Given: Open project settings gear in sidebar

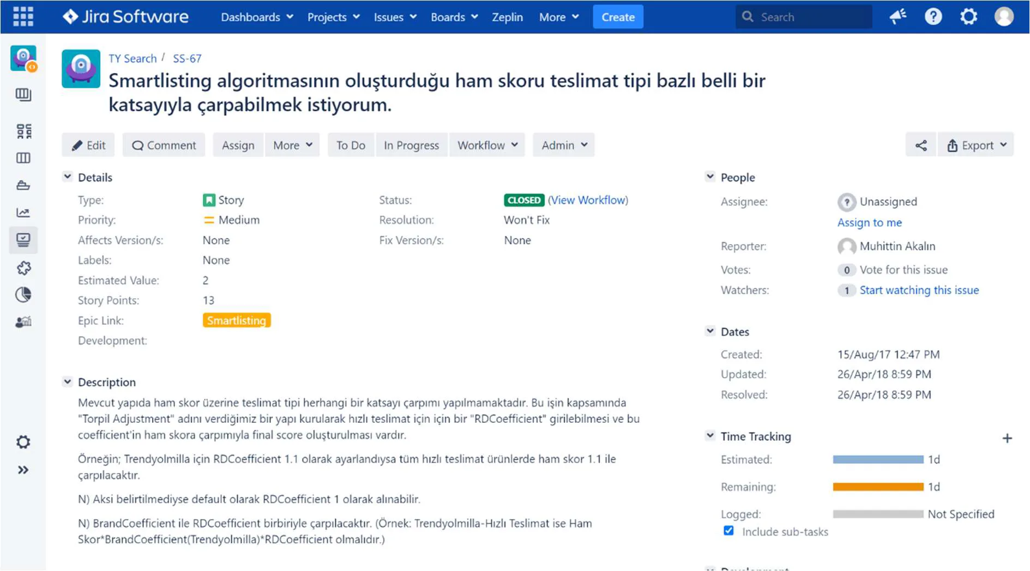Looking at the screenshot, I should 23,442.
